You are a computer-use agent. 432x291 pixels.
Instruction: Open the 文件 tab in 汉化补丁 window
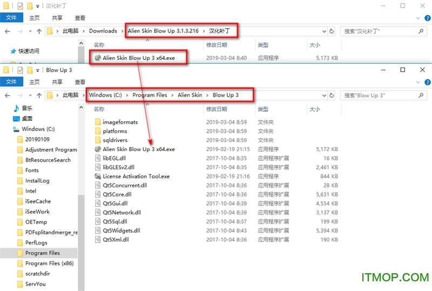pos(11,18)
